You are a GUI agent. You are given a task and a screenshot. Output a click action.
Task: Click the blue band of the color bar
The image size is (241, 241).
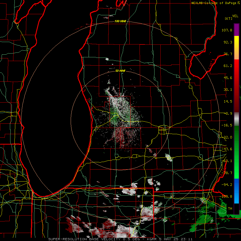236,191
